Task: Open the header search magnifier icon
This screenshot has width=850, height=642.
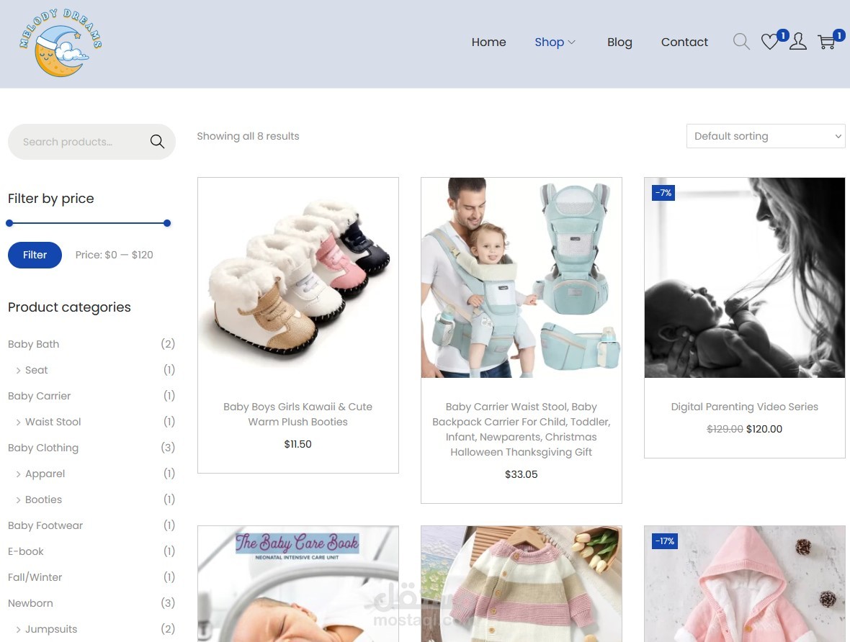Action: point(741,42)
